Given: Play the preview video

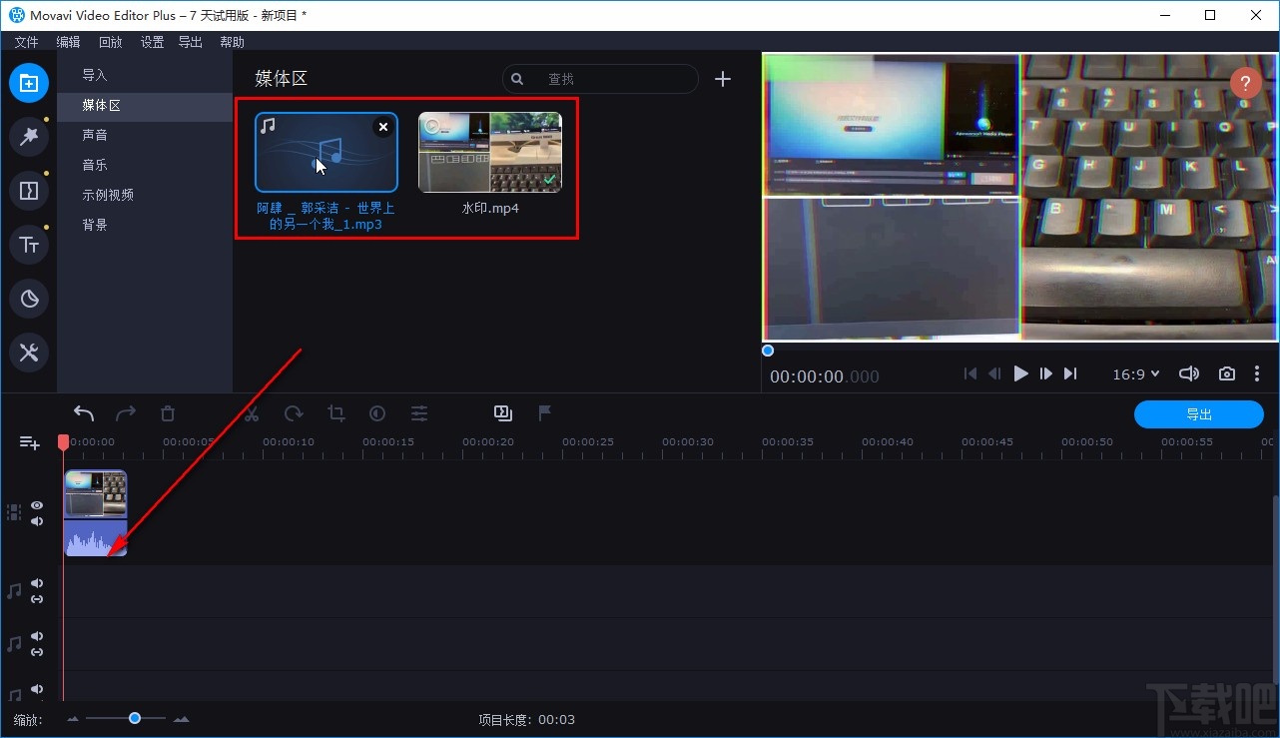Looking at the screenshot, I should coord(1020,373).
